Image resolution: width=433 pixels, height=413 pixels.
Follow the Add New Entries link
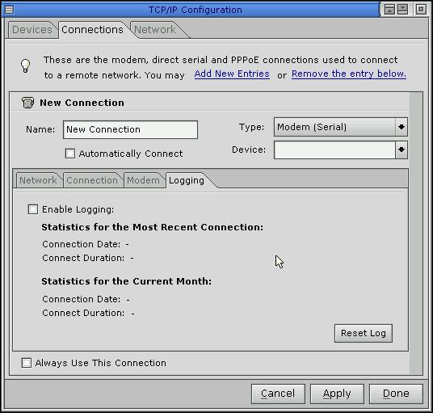pos(232,74)
